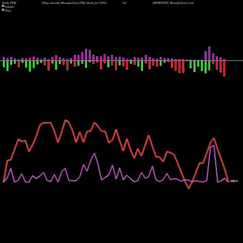Click the 'Price' legend label
Image resolution: width=243 pixels, height=243 pixels.
[x=8, y=11]
